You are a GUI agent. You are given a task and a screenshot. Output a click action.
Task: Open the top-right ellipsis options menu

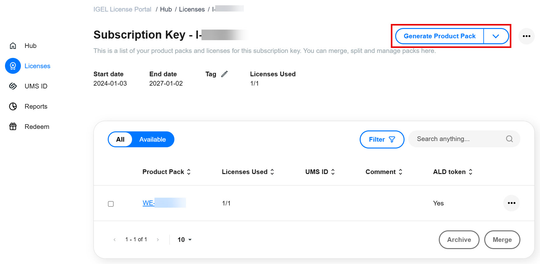(527, 36)
